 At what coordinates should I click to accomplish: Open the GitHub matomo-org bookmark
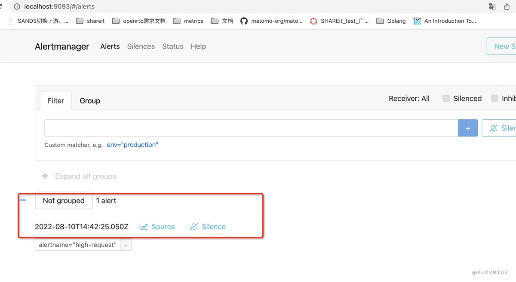click(271, 21)
